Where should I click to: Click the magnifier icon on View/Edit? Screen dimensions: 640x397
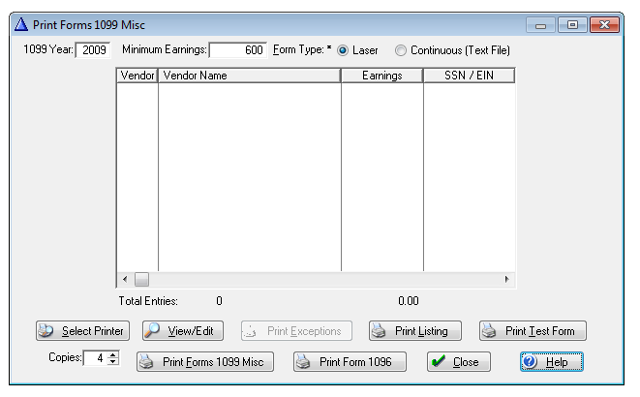[x=154, y=331]
